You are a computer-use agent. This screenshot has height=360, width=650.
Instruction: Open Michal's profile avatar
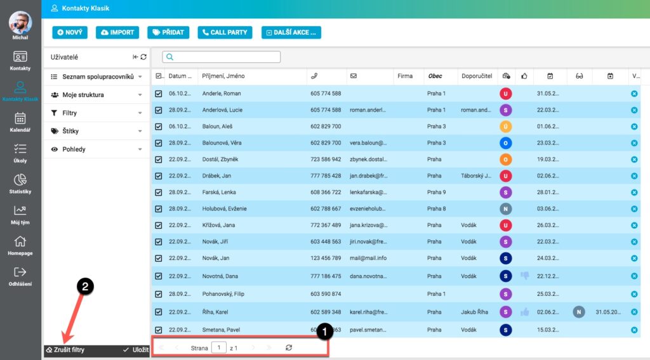click(20, 23)
